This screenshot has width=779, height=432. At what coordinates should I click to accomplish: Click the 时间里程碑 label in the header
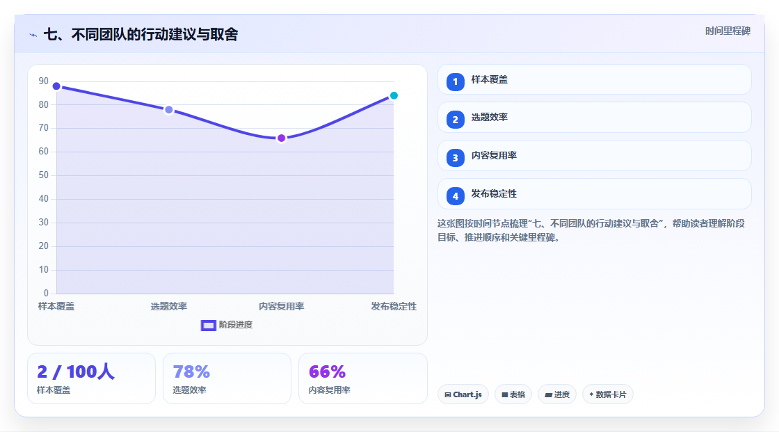[728, 31]
